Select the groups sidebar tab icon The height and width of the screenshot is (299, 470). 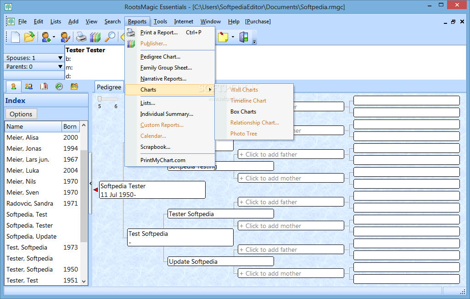click(x=74, y=87)
